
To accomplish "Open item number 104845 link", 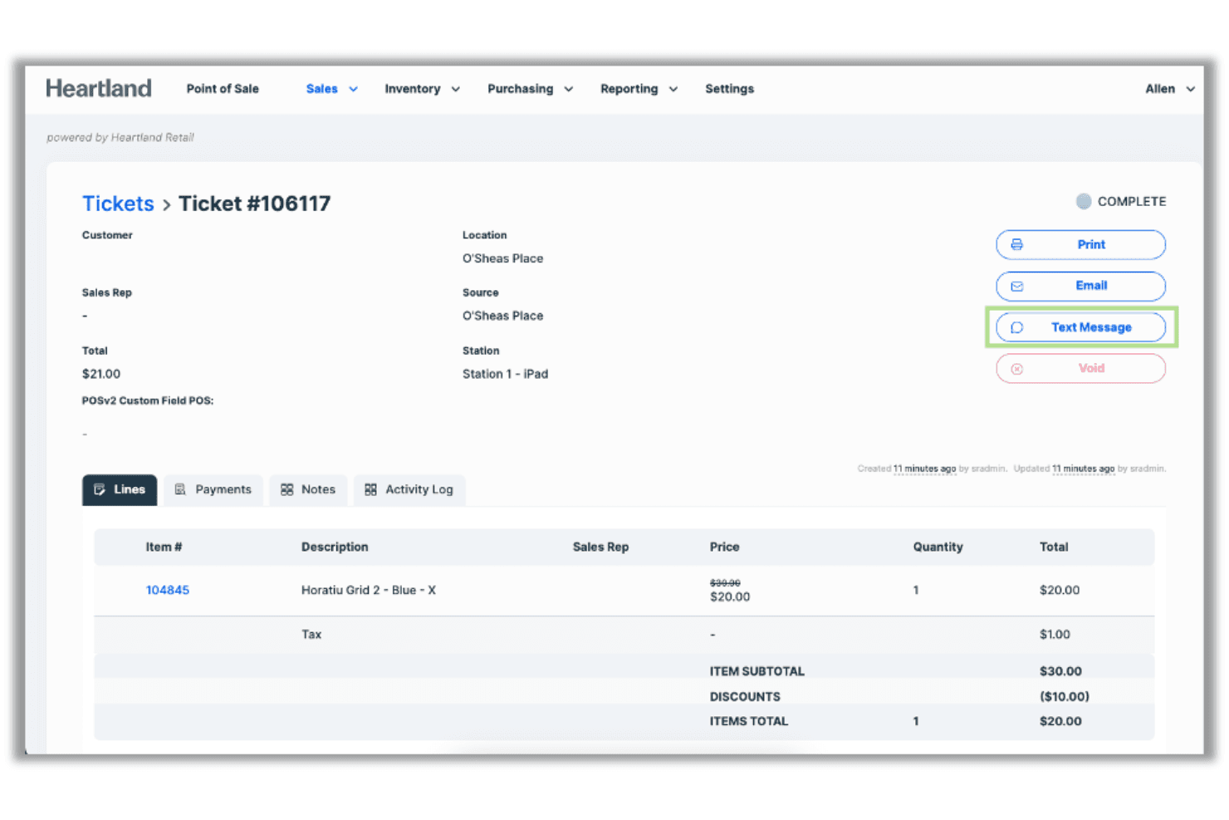I will click(168, 590).
